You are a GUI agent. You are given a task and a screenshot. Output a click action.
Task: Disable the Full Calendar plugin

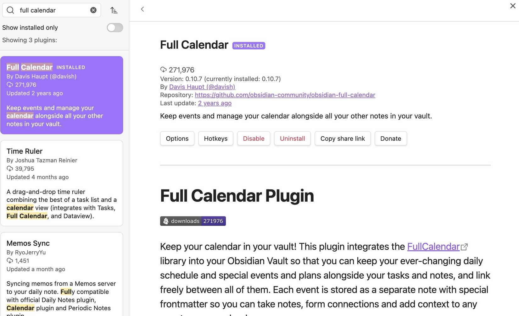(254, 138)
